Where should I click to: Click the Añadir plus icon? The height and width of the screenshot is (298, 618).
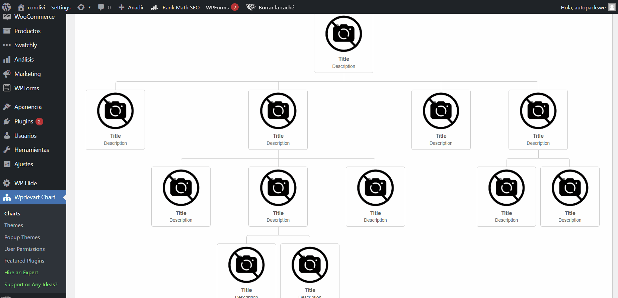click(x=122, y=7)
